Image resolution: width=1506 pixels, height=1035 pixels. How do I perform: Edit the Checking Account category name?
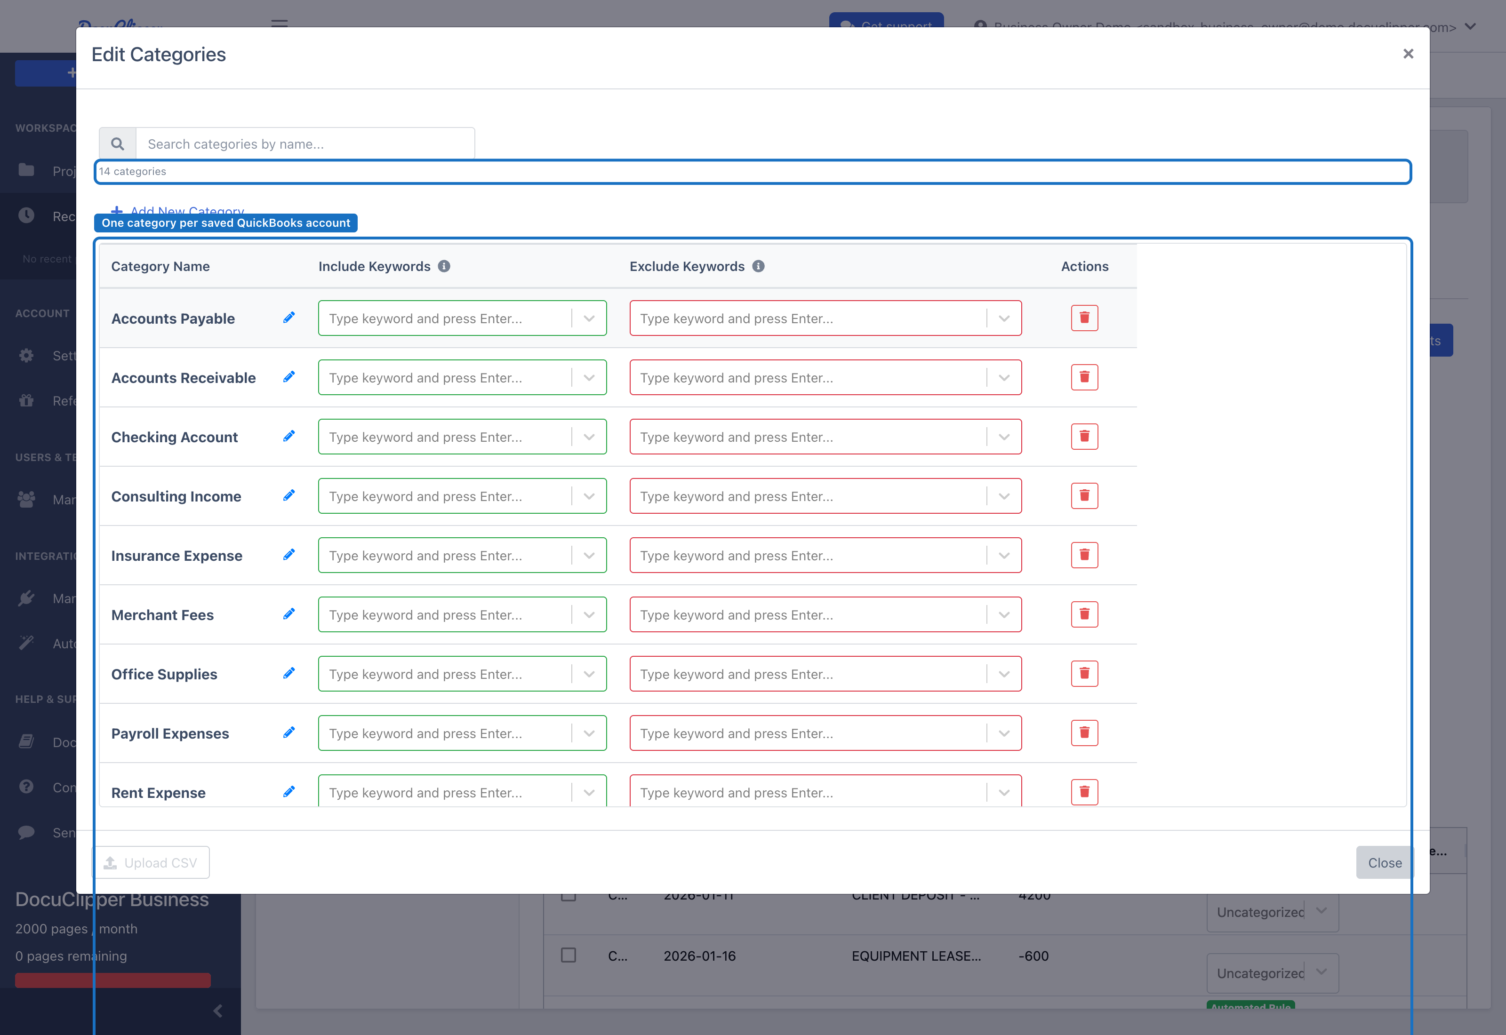(288, 437)
